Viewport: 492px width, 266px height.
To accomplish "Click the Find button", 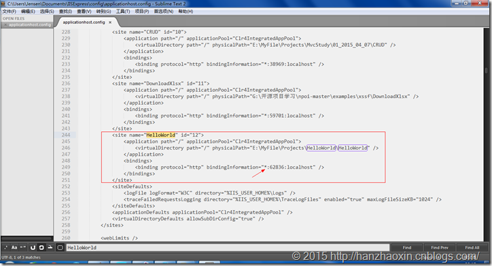I will click(x=407, y=248).
